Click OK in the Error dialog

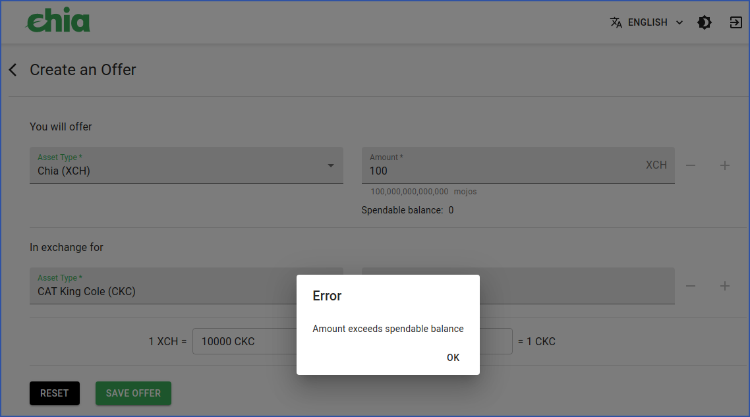453,358
